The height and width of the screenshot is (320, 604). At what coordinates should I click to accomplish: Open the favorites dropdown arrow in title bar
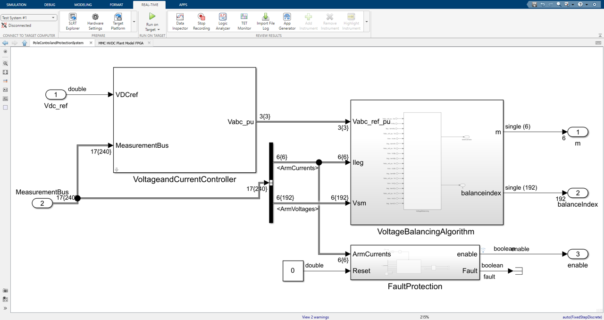click(572, 4)
